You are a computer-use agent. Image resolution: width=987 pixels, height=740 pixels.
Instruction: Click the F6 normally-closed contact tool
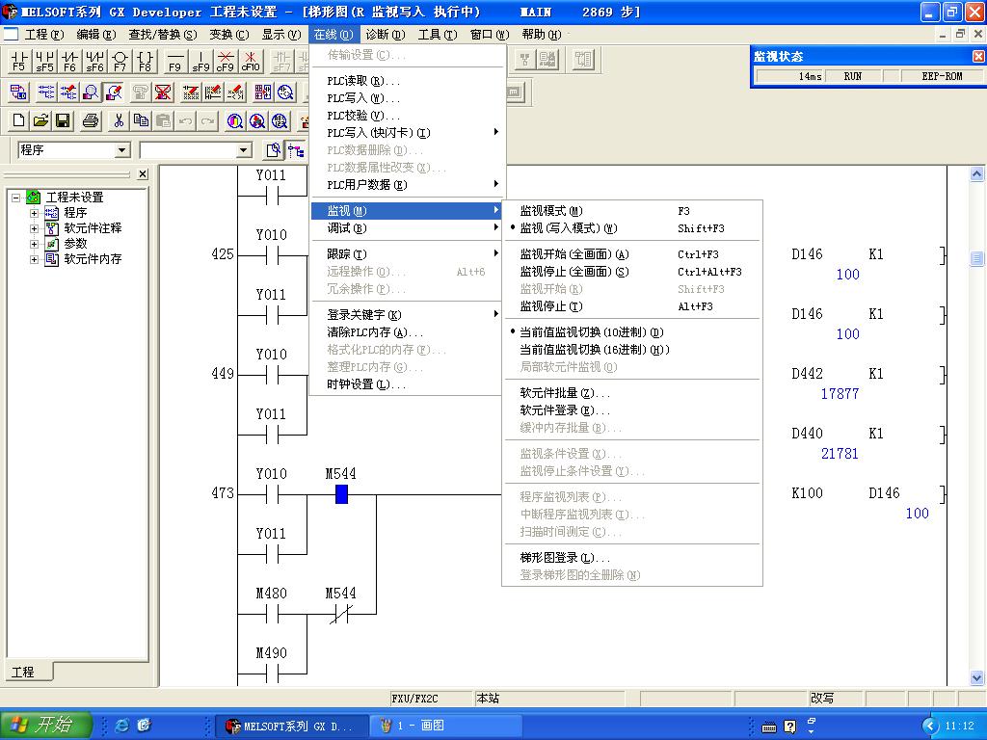(69, 62)
